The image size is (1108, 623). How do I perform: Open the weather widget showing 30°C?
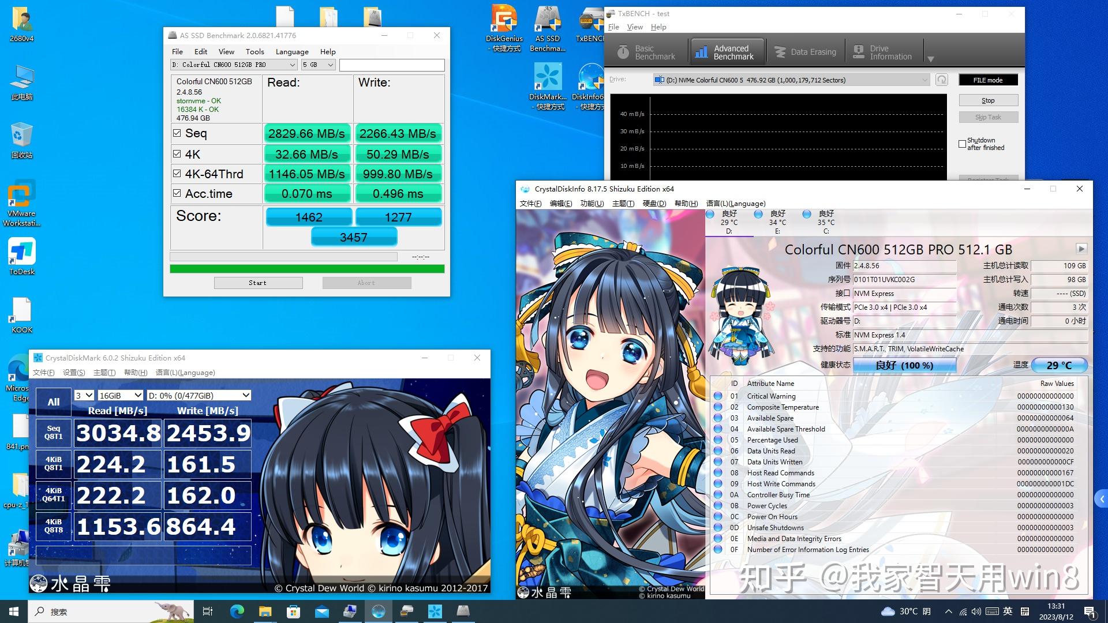[x=906, y=611]
